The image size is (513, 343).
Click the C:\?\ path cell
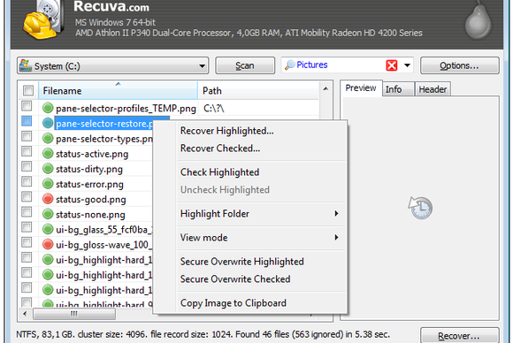tap(214, 108)
